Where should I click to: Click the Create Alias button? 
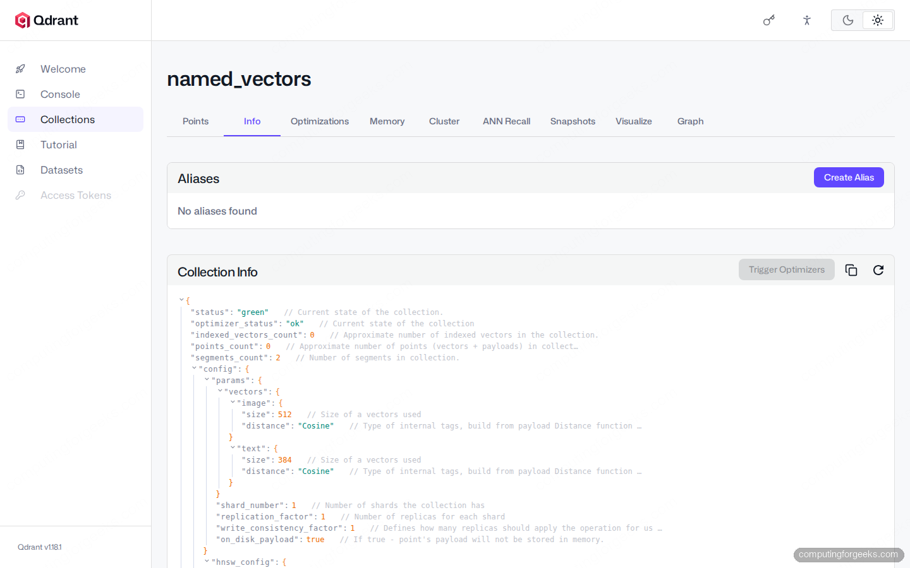[x=849, y=177]
